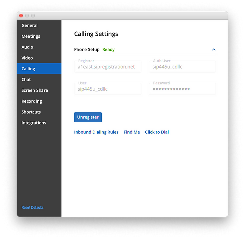Click the Reset Defaults link

[x=32, y=207]
